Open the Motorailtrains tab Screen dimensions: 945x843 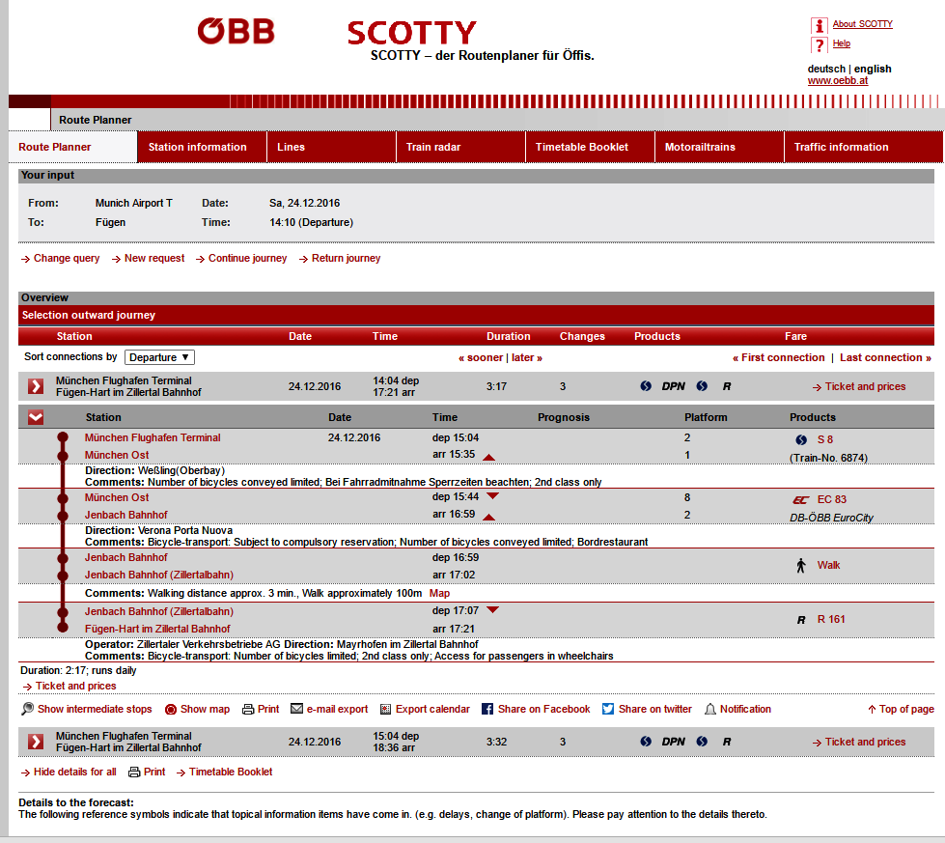tap(719, 147)
